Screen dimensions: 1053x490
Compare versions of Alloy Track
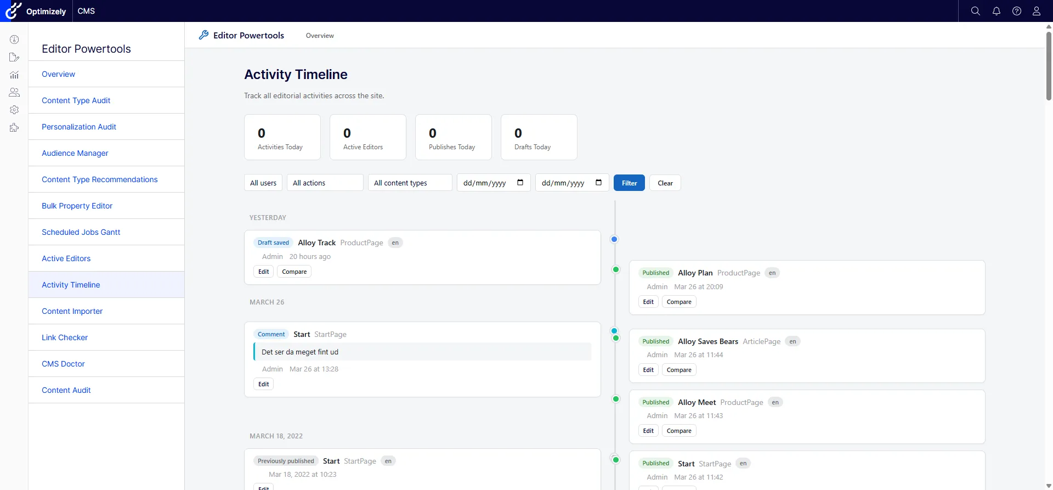click(x=294, y=272)
